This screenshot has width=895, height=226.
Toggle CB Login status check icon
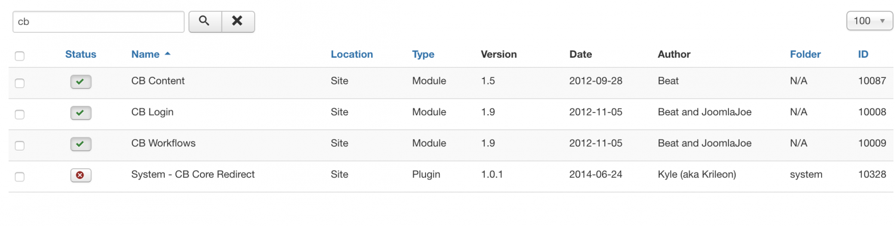(x=81, y=112)
